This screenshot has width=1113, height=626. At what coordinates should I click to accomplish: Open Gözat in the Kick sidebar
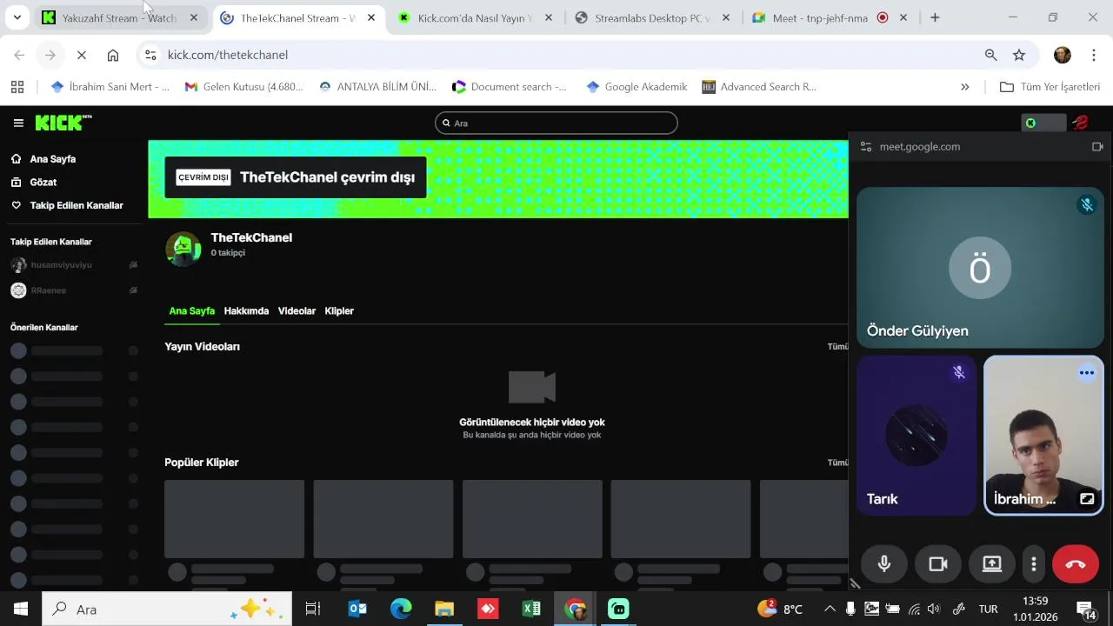pyautogui.click(x=43, y=183)
